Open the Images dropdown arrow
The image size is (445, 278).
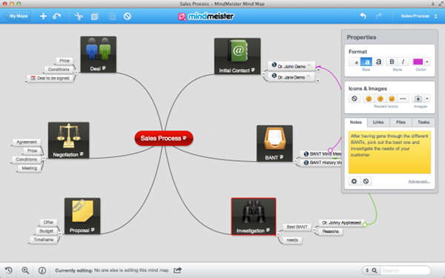pos(427,99)
